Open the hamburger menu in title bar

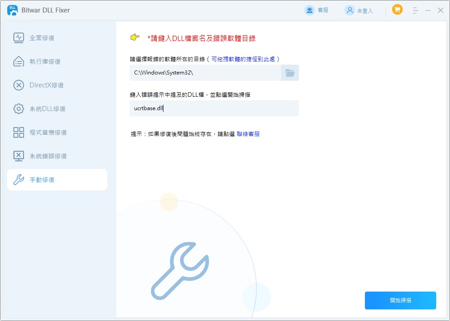(x=415, y=10)
